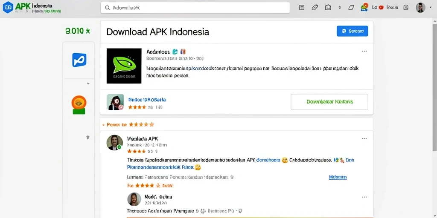Click the orange Fte star rating row
Viewport: 437px width, 218px height.
150,185
